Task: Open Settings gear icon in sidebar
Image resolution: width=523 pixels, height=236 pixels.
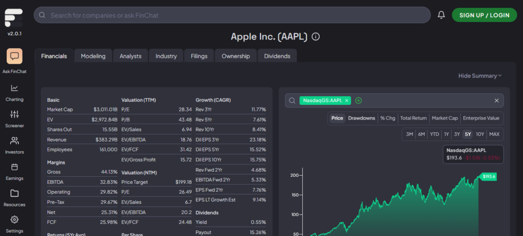Action: tap(14, 220)
